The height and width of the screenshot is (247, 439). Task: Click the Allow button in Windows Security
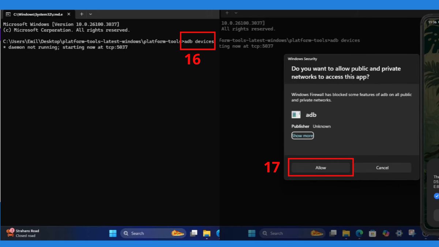click(321, 168)
